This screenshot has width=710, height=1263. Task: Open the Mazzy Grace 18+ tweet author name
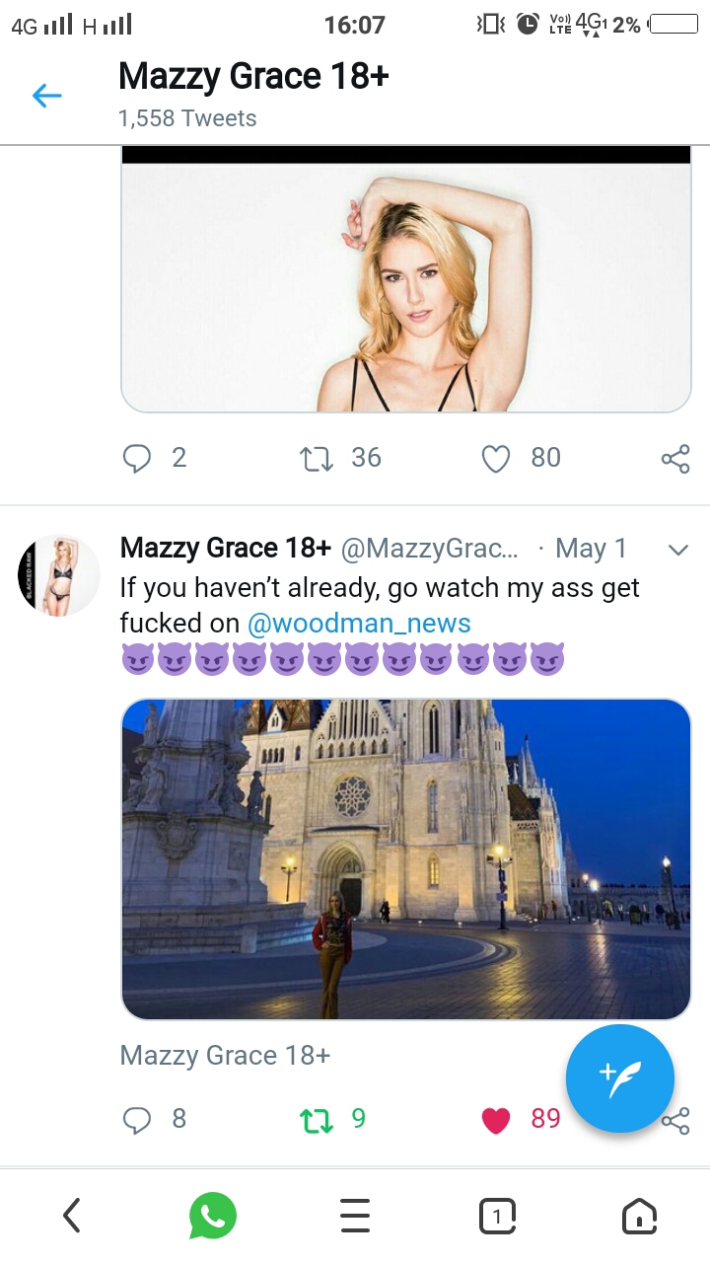225,549
